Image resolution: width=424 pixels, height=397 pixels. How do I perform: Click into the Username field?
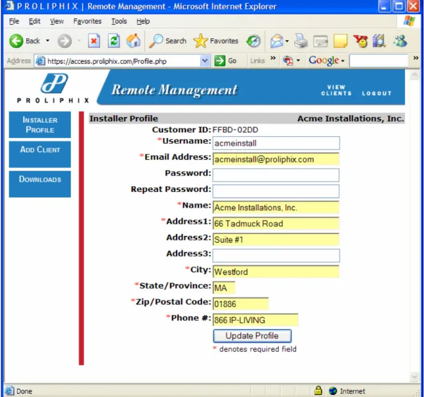[x=276, y=143]
